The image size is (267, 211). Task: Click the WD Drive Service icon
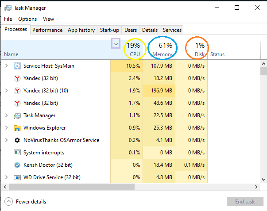(x=17, y=177)
